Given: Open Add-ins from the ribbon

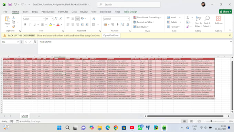Looking at the screenshot, I should coord(219,20).
